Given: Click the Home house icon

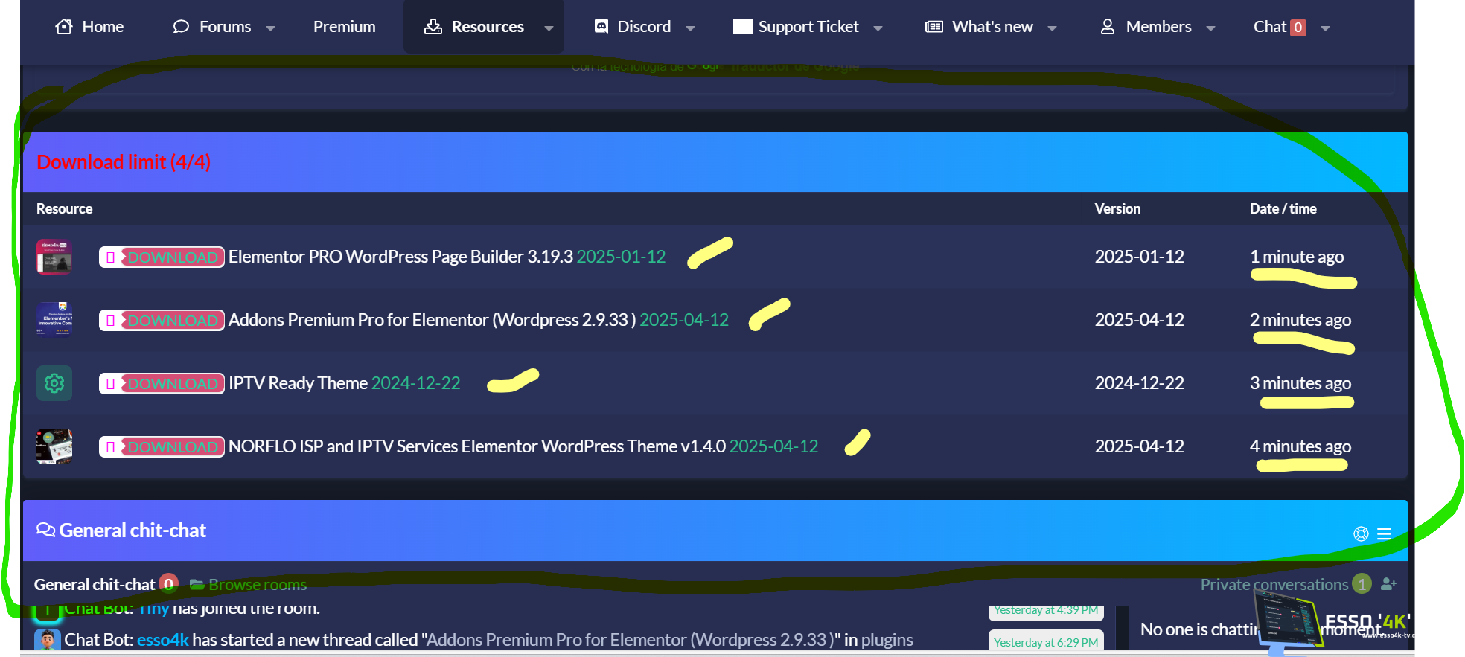Looking at the screenshot, I should [x=64, y=27].
